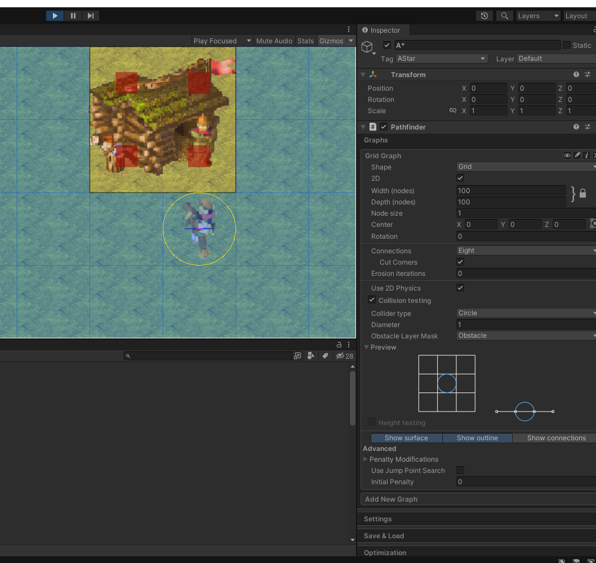Screen dimensions: 596x563
Task: Open the Save & Load section
Action: pos(477,535)
